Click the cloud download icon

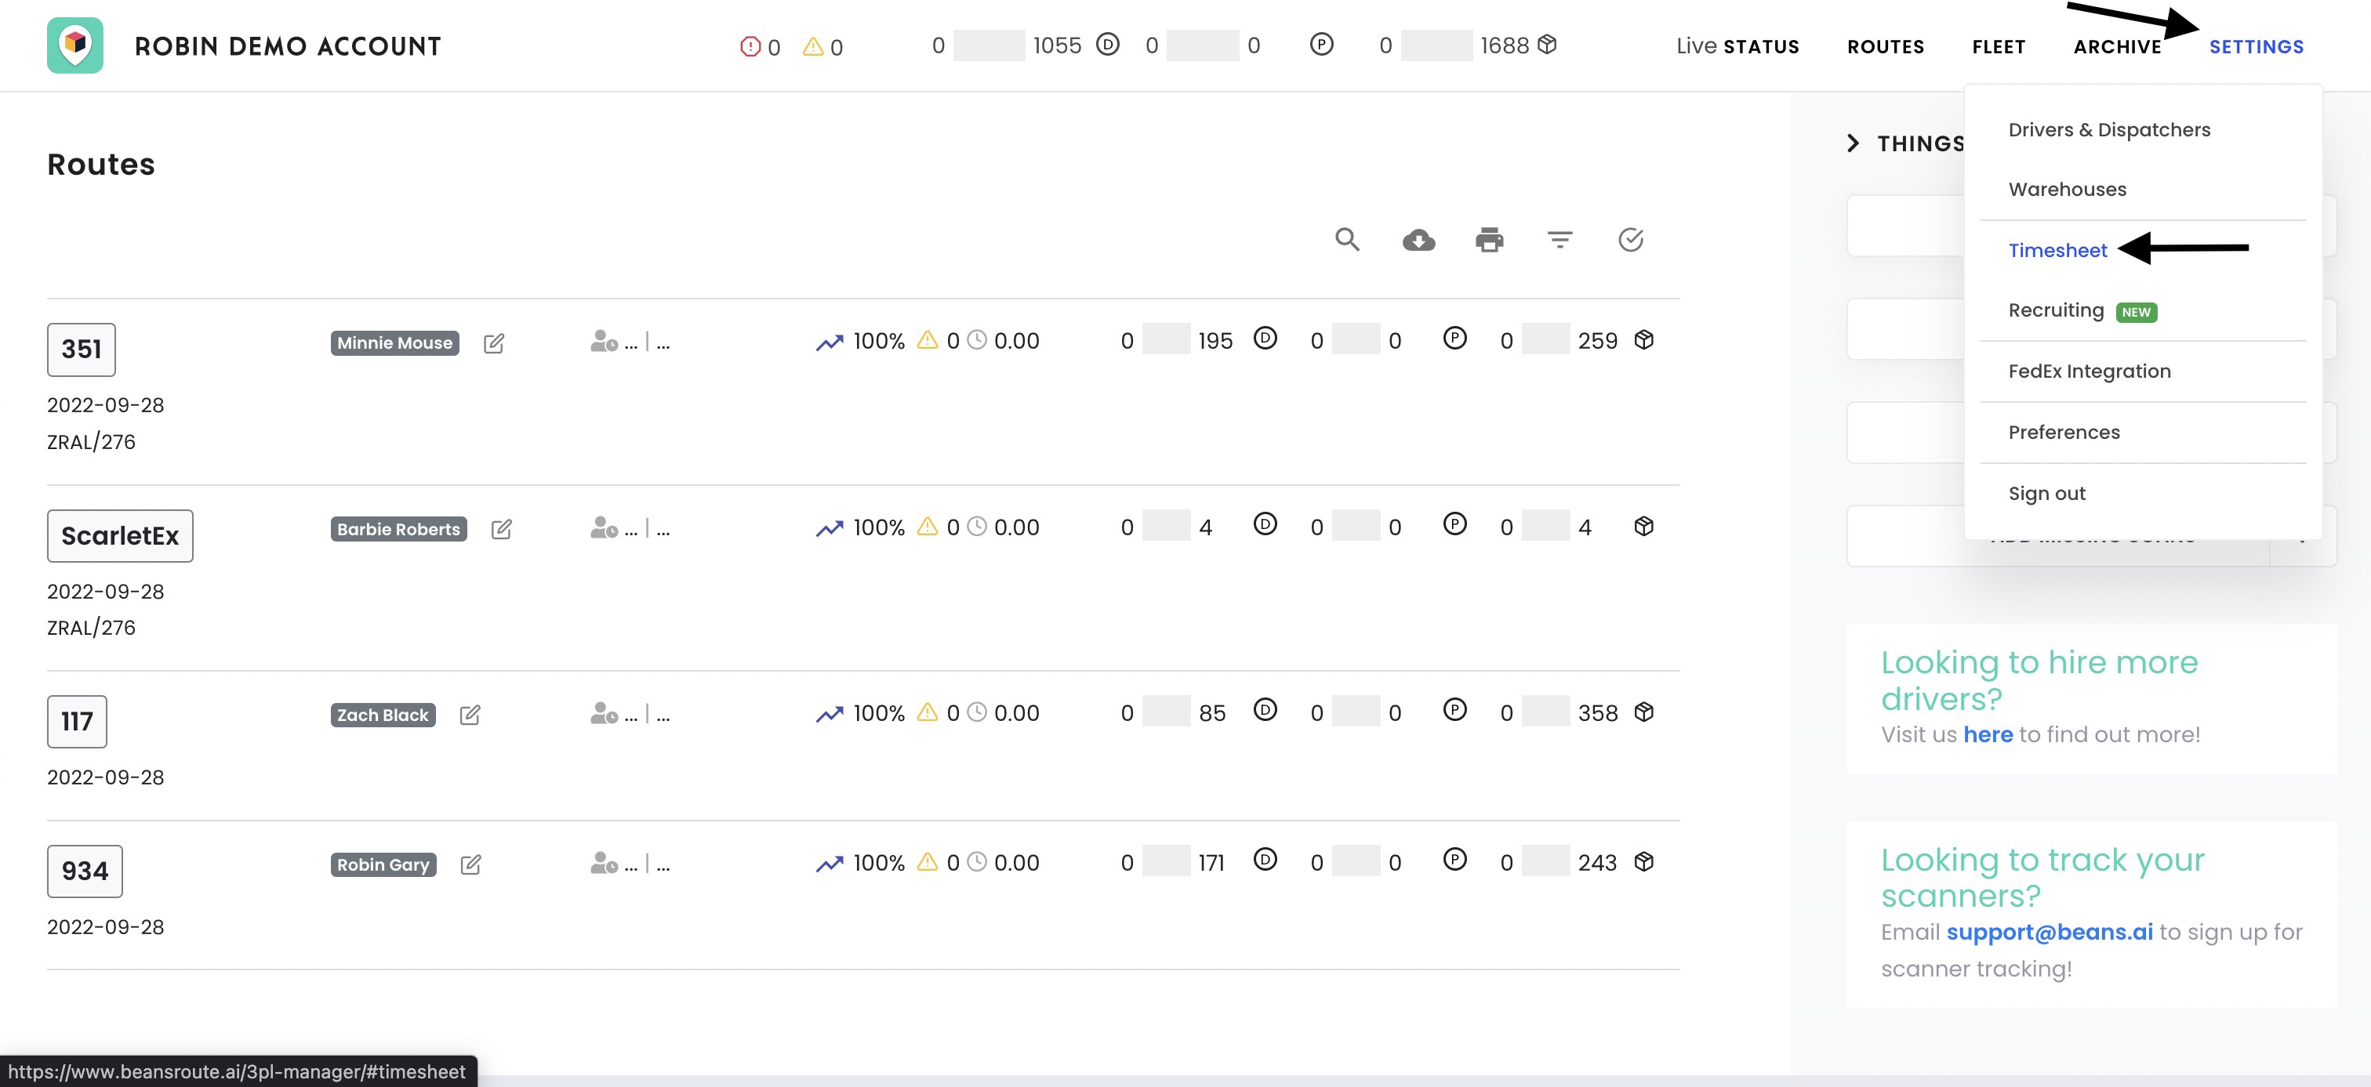coord(1418,240)
